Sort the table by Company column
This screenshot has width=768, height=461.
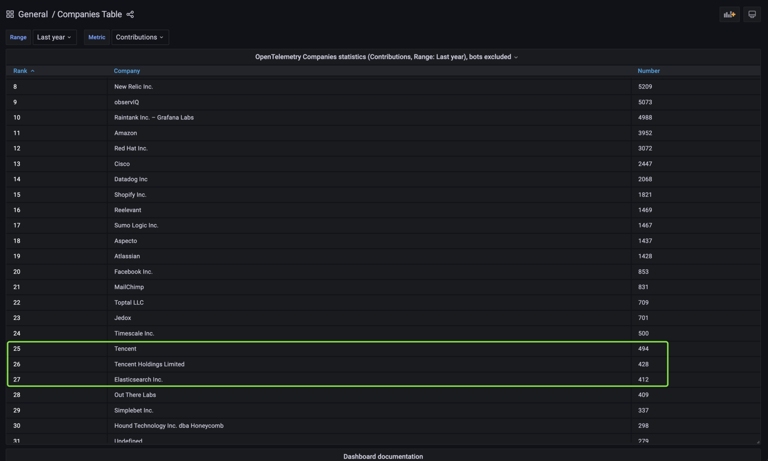pos(127,71)
